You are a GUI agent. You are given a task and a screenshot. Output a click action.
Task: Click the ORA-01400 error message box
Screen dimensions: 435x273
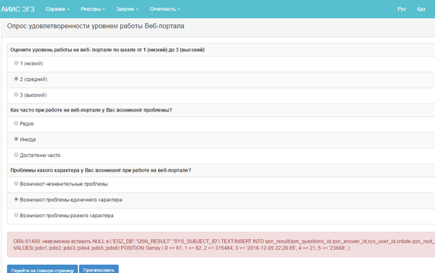[x=221, y=245]
